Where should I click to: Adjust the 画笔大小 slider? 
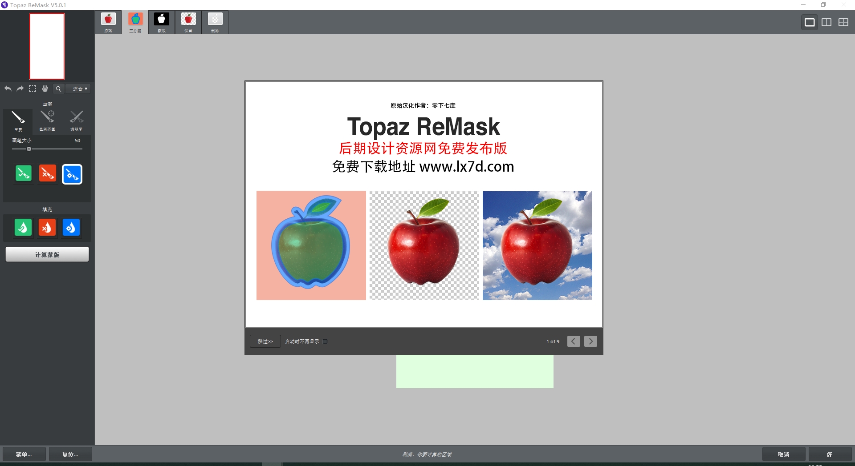point(28,149)
